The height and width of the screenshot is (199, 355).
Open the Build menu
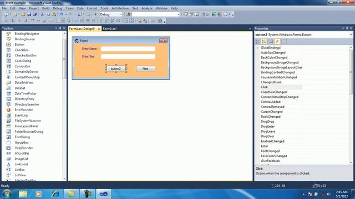pyautogui.click(x=45, y=8)
